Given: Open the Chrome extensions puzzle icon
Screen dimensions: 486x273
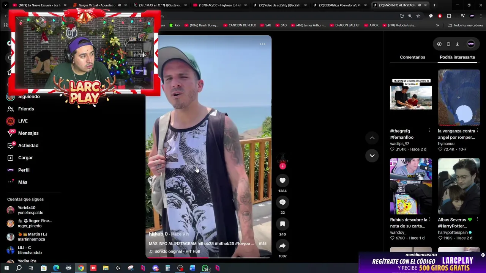Looking at the screenshot, I should click(449, 16).
